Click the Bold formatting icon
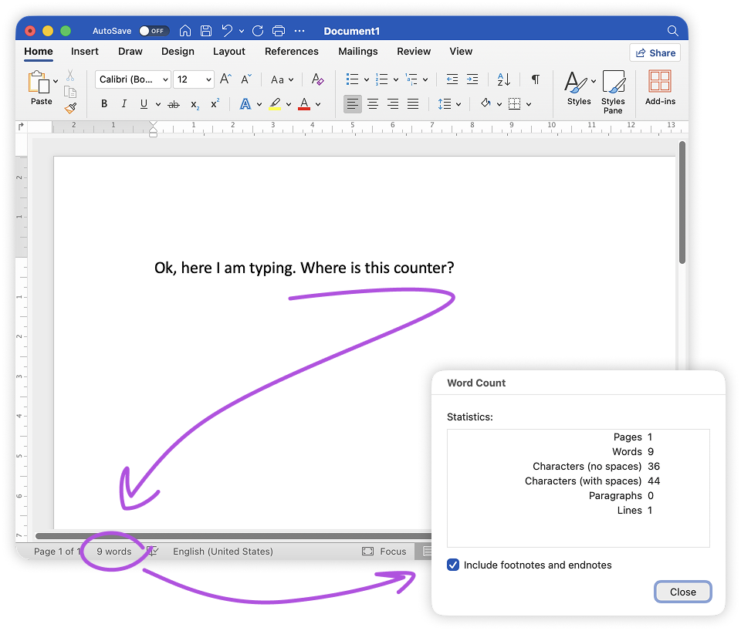The height and width of the screenshot is (631, 741). point(104,104)
